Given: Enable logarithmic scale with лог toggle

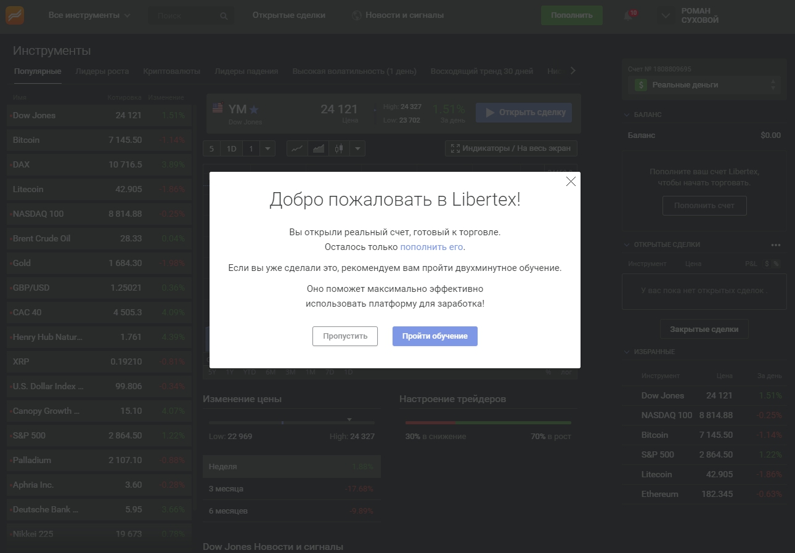Looking at the screenshot, I should [567, 372].
